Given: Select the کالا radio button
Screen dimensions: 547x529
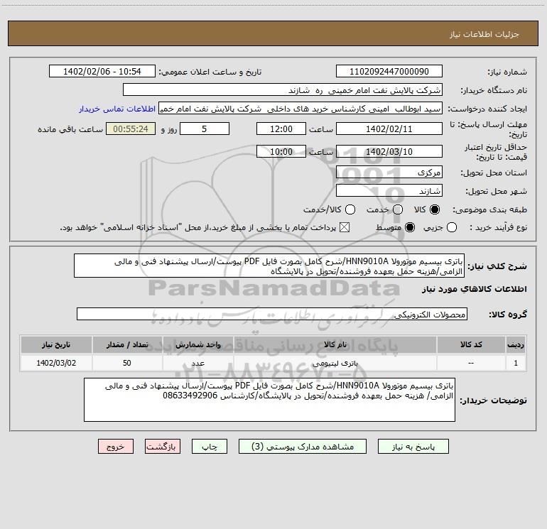Looking at the screenshot, I should click(x=435, y=209).
